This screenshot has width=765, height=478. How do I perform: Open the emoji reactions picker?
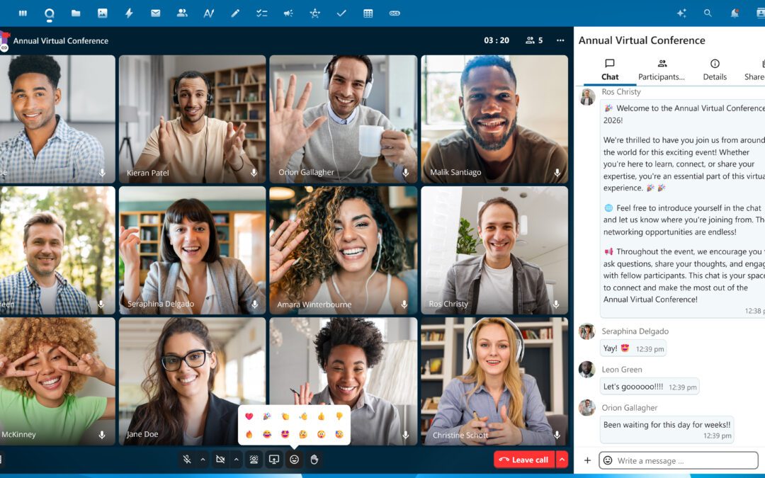pos(294,459)
